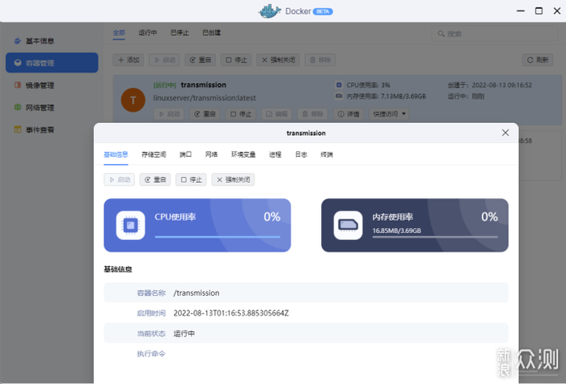Click 停止 in the transmission list row
The height and width of the screenshot is (384, 566).
point(241,114)
